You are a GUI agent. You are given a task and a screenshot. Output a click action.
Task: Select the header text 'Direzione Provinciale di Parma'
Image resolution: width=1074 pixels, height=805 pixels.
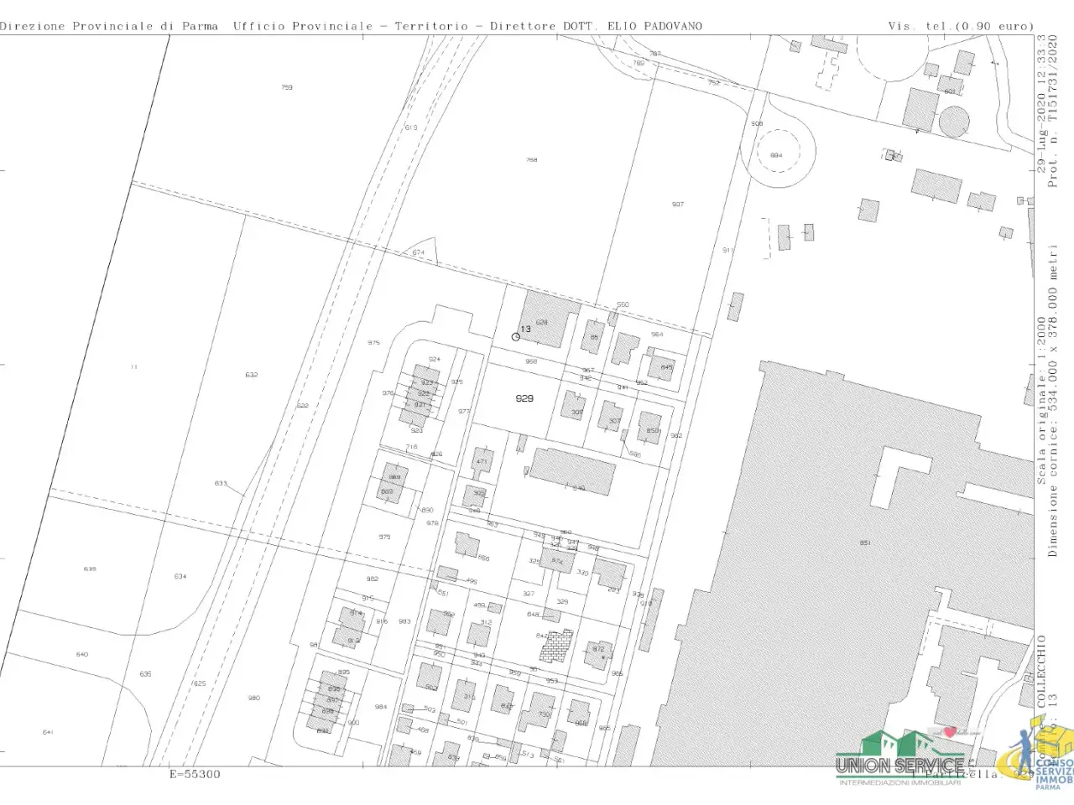click(109, 26)
